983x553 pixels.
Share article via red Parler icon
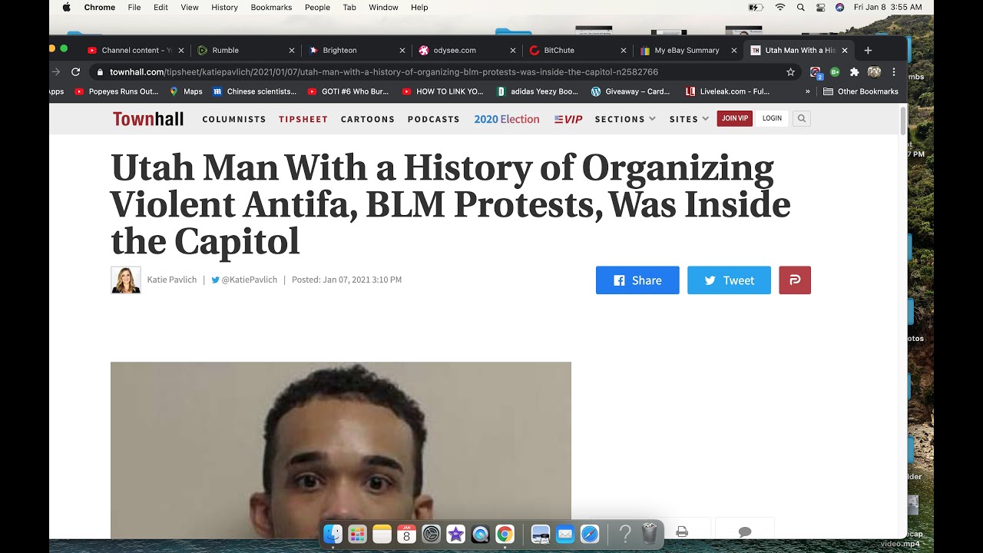pos(795,280)
